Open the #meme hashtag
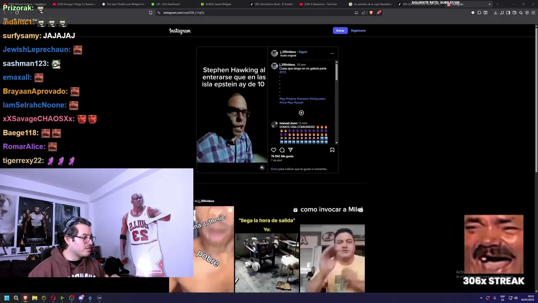The image size is (538, 303). tap(291, 98)
